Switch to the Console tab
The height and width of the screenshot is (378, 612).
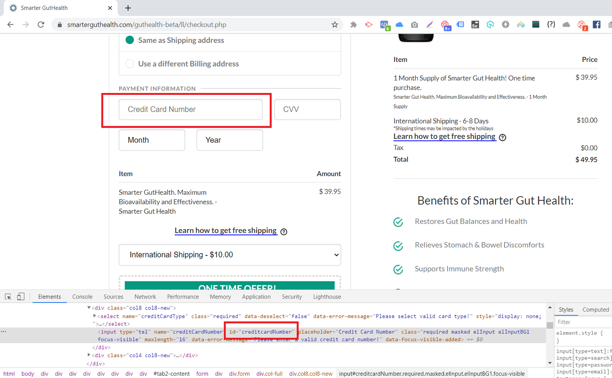(x=82, y=297)
